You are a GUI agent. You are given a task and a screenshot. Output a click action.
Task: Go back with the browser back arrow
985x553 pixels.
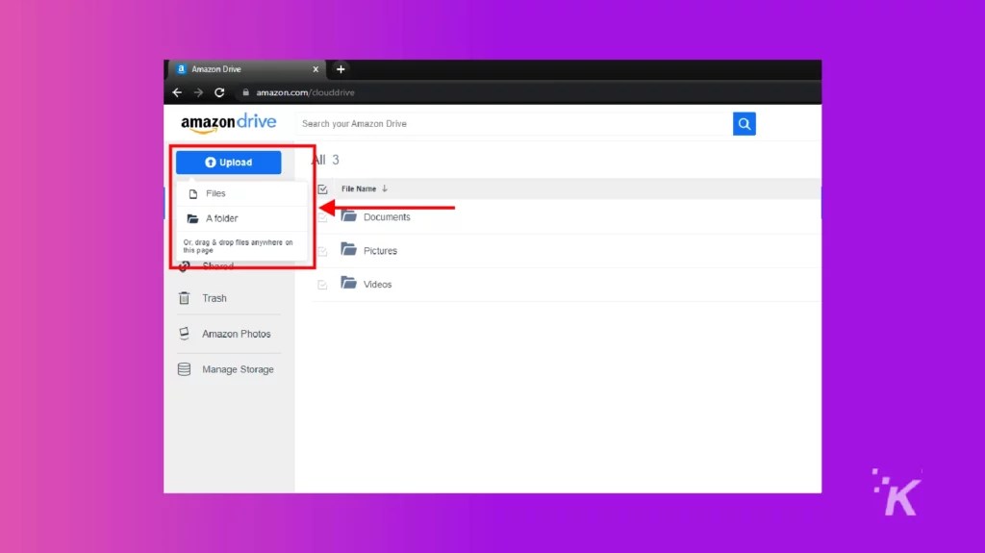tap(177, 92)
